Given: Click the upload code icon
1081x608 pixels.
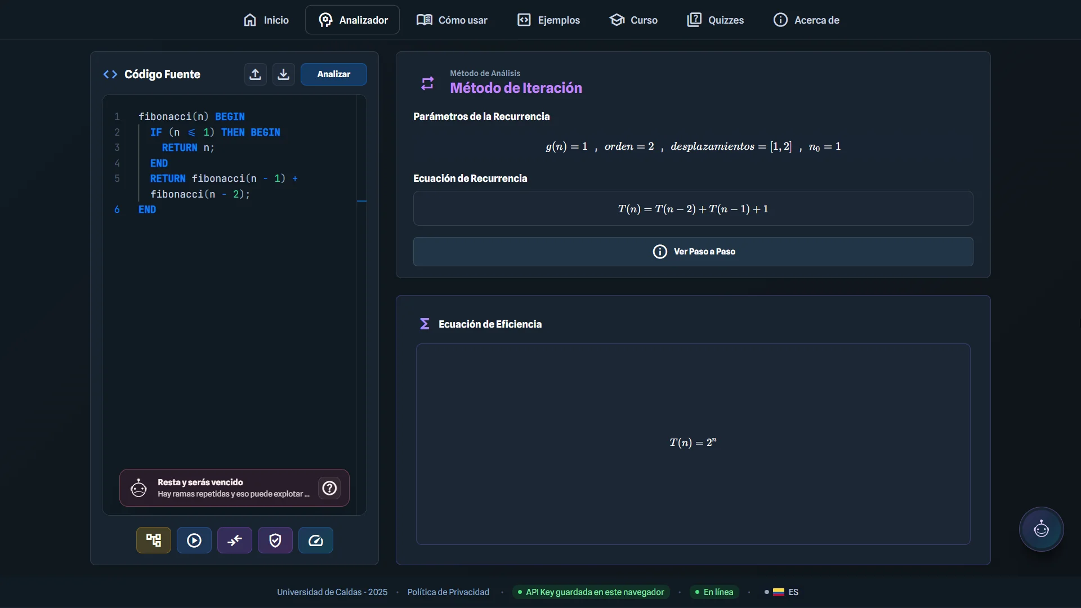Looking at the screenshot, I should pos(255,74).
